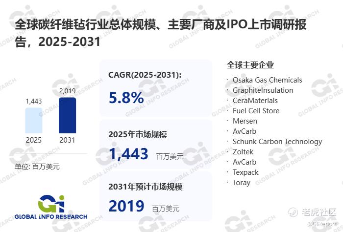The image size is (343, 232).
Task: Click Mersen in company list
Action: pyautogui.click(x=245, y=121)
